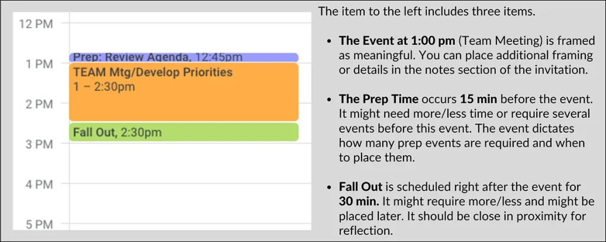This screenshot has height=242, width=606.
Task: Click the 5 PM time label
Action: (40, 225)
